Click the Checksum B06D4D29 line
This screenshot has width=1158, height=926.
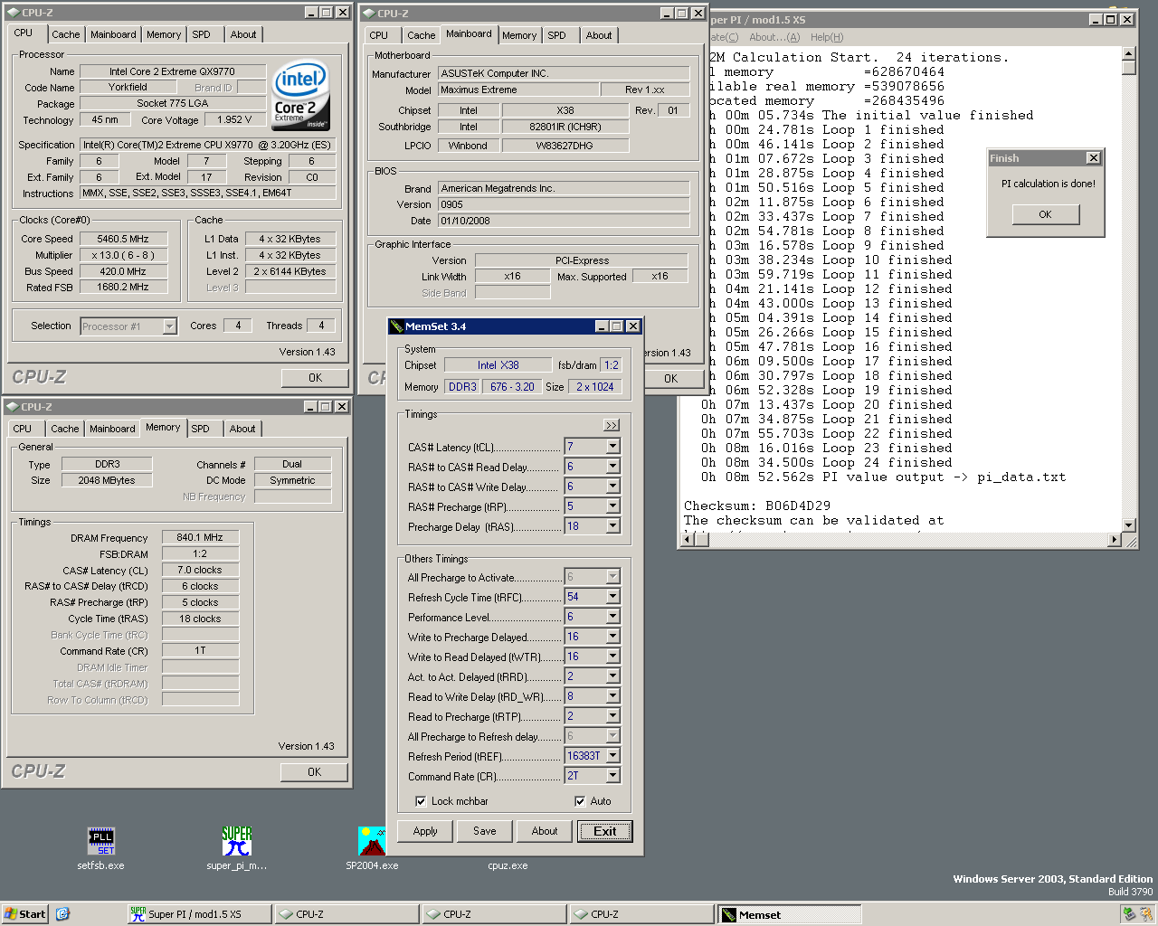pyautogui.click(x=757, y=506)
